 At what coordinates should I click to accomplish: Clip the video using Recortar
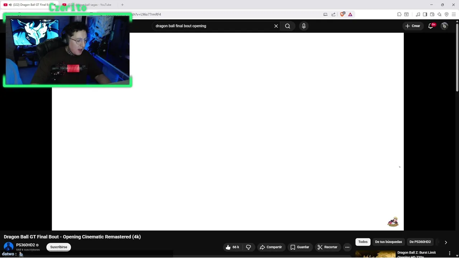tap(327, 247)
